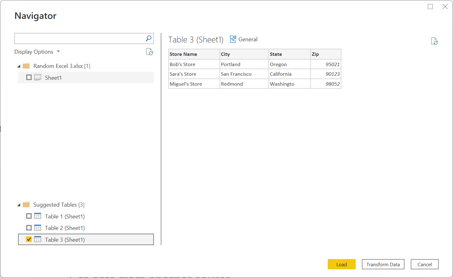
Task: Click the table icon beside Table 1 (Sheet1)
Action: click(37, 216)
